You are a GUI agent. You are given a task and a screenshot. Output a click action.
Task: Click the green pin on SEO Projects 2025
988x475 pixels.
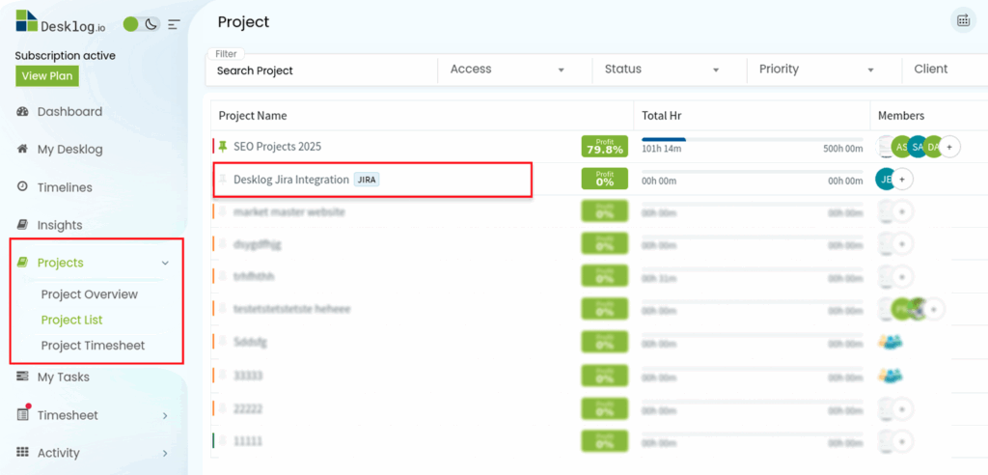(223, 147)
